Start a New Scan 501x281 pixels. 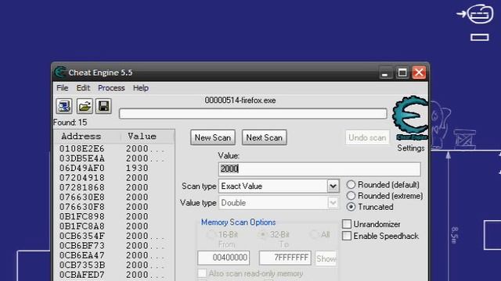tap(213, 137)
